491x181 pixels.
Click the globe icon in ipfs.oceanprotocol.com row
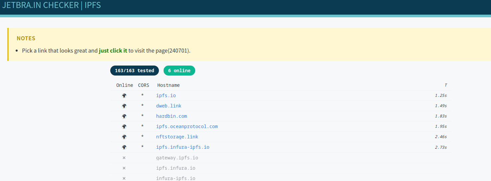(x=124, y=127)
